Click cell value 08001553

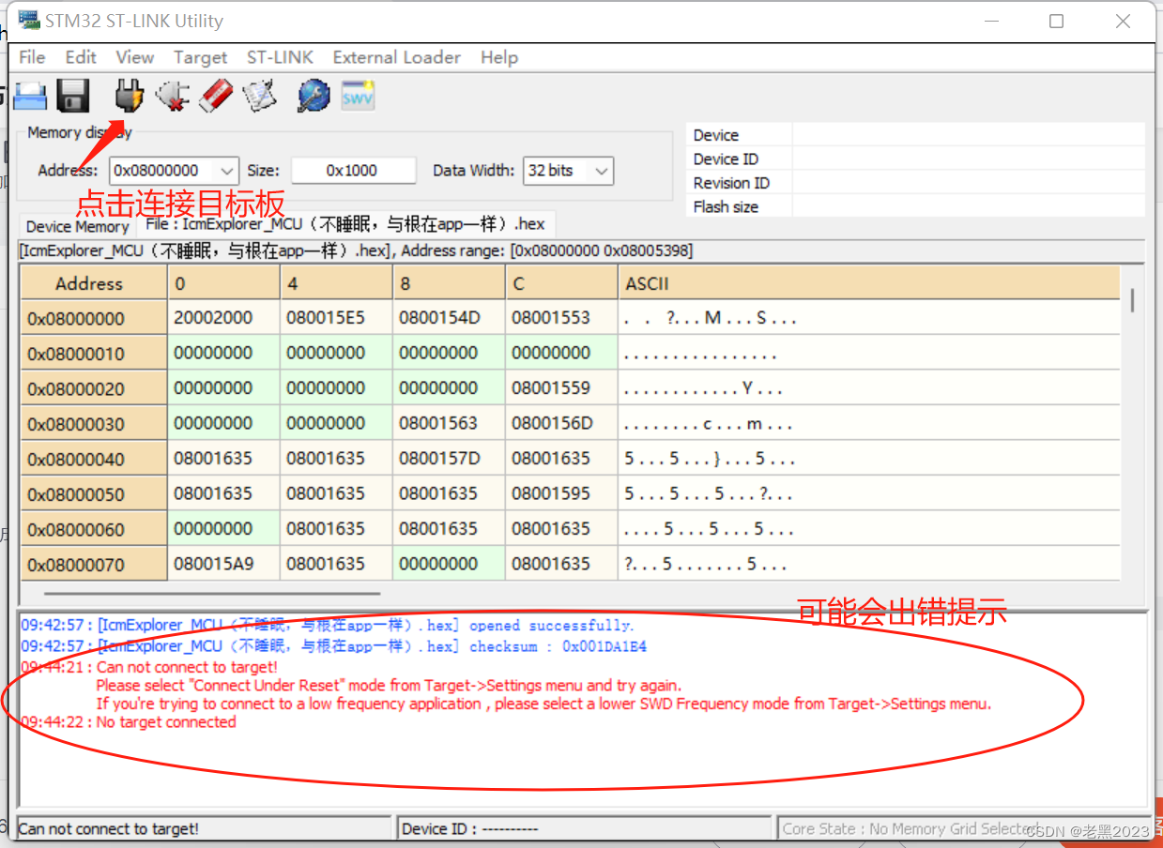click(x=561, y=318)
